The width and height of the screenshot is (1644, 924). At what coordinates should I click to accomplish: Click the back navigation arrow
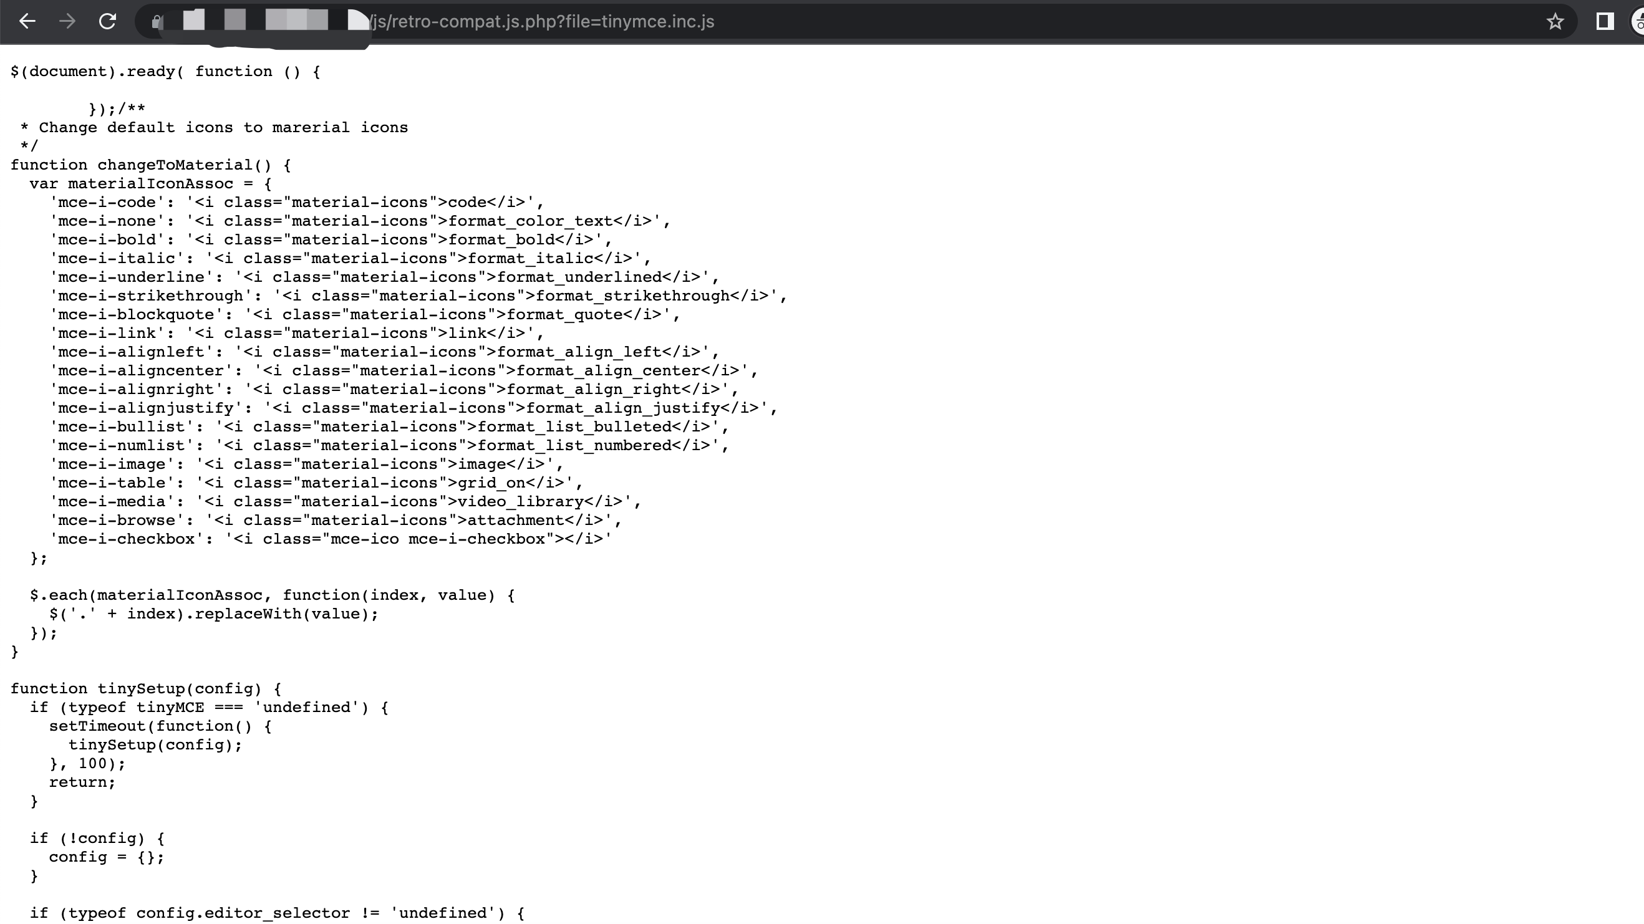27,21
